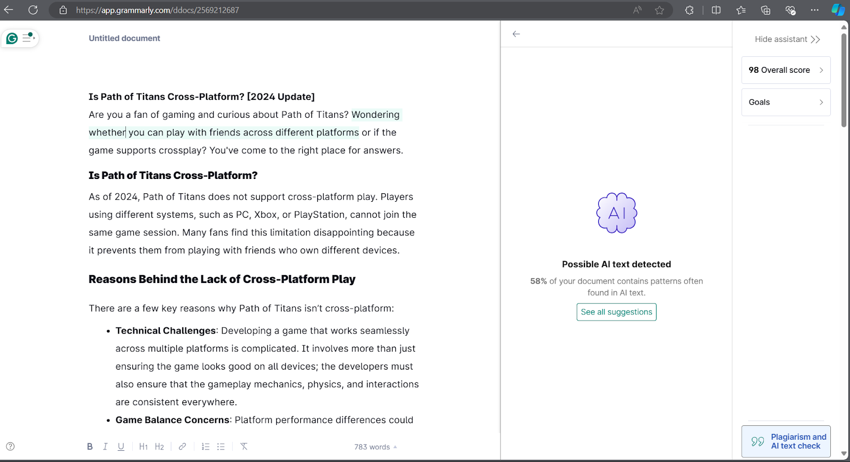Add this page to favorites star
The height and width of the screenshot is (462, 850).
(x=659, y=10)
